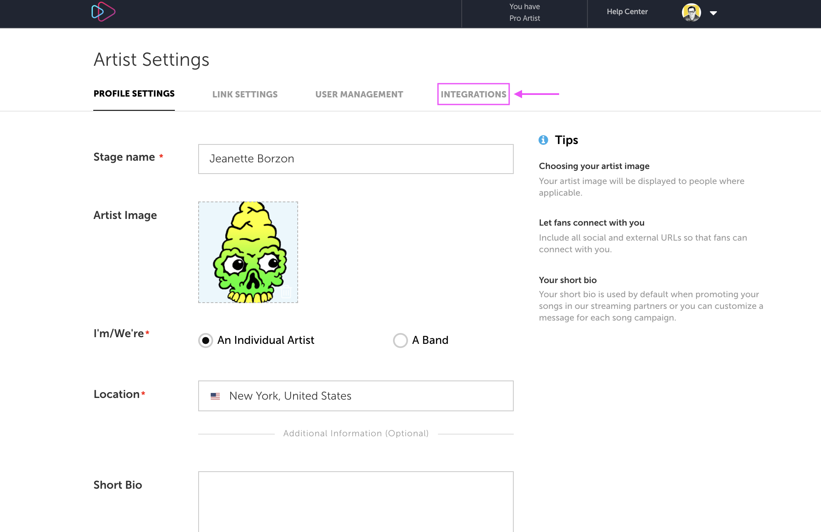821x532 pixels.
Task: Click the US flag in Location field
Action: point(215,396)
